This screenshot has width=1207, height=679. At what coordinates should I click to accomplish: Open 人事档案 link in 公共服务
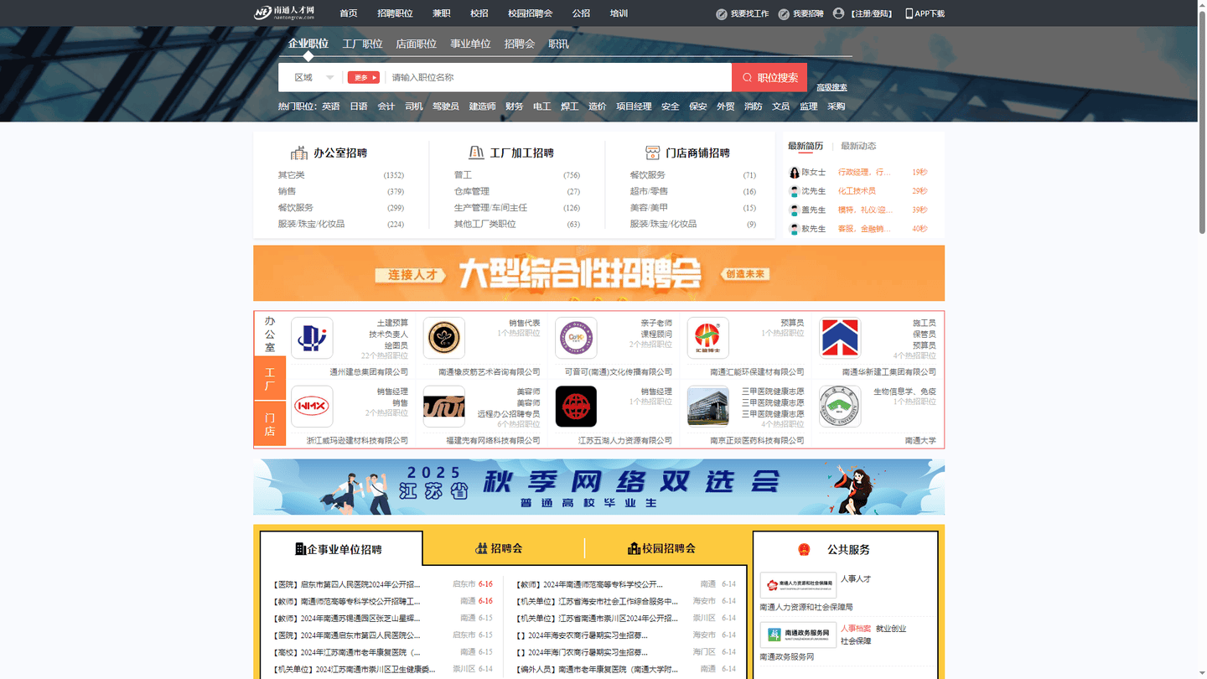pyautogui.click(x=856, y=628)
